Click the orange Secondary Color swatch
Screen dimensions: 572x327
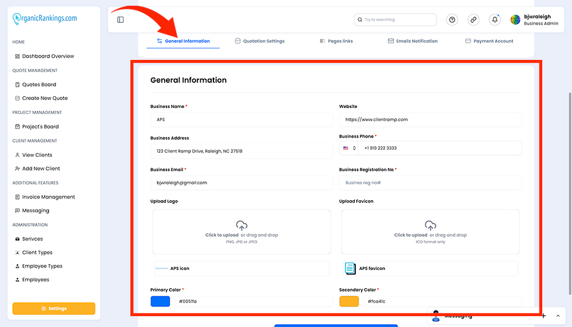(x=349, y=301)
